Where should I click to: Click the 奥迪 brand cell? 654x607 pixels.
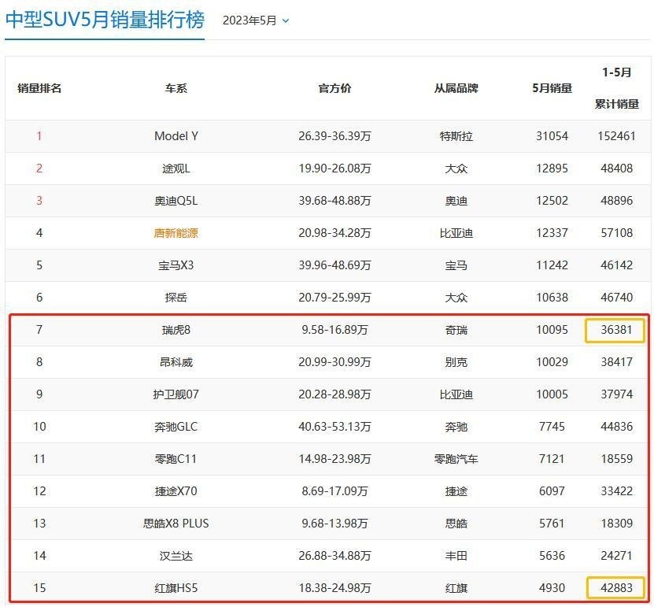456,201
